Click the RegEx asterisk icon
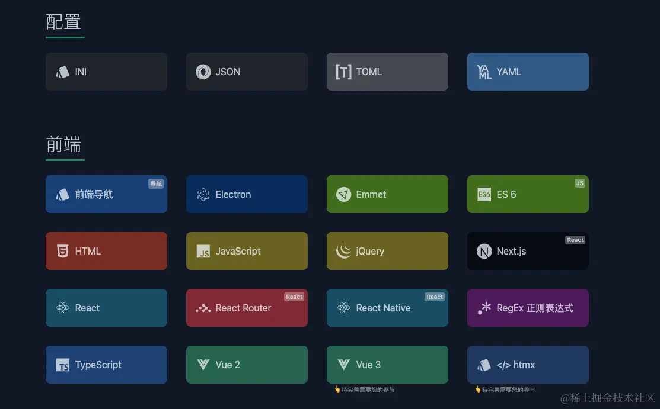The height and width of the screenshot is (409, 660). pyautogui.click(x=484, y=308)
